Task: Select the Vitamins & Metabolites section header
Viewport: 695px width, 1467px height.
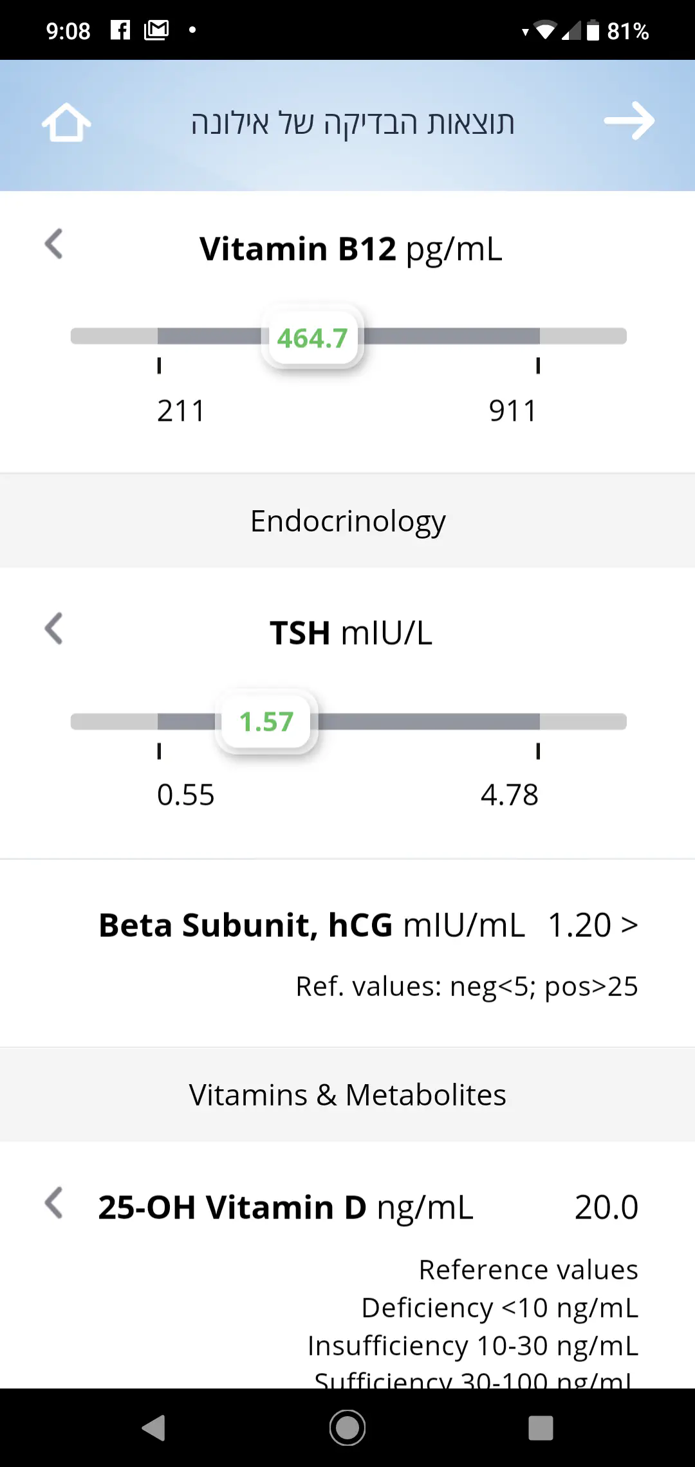Action: point(347,1095)
